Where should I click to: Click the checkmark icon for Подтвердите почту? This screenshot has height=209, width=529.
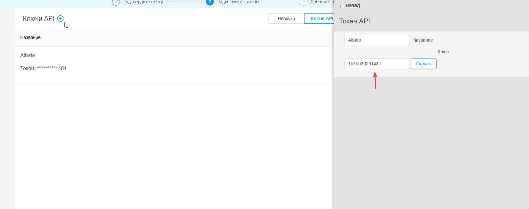click(116, 2)
